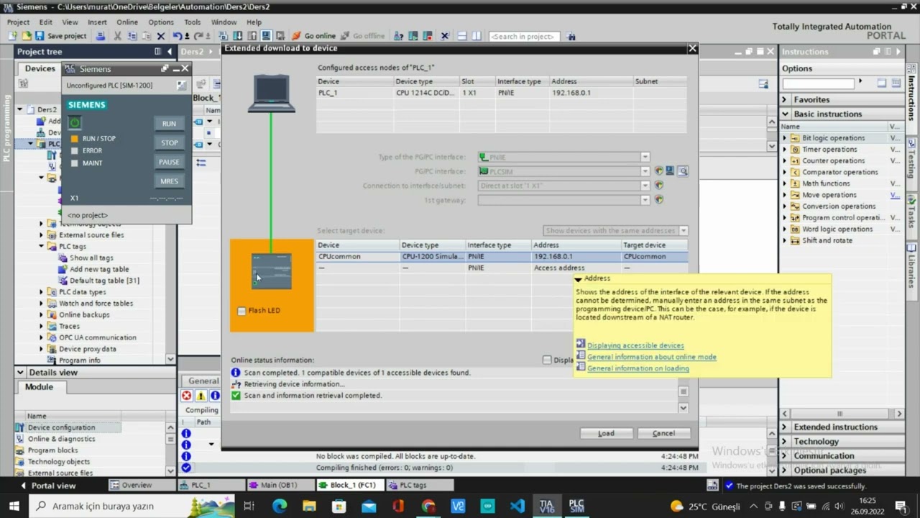
Task: Expand Bit logic operations in Instructions
Action: 785,138
